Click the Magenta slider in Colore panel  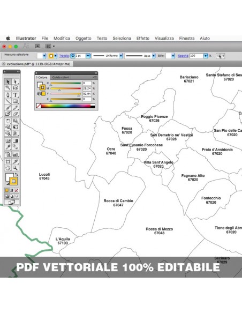click(x=66, y=88)
